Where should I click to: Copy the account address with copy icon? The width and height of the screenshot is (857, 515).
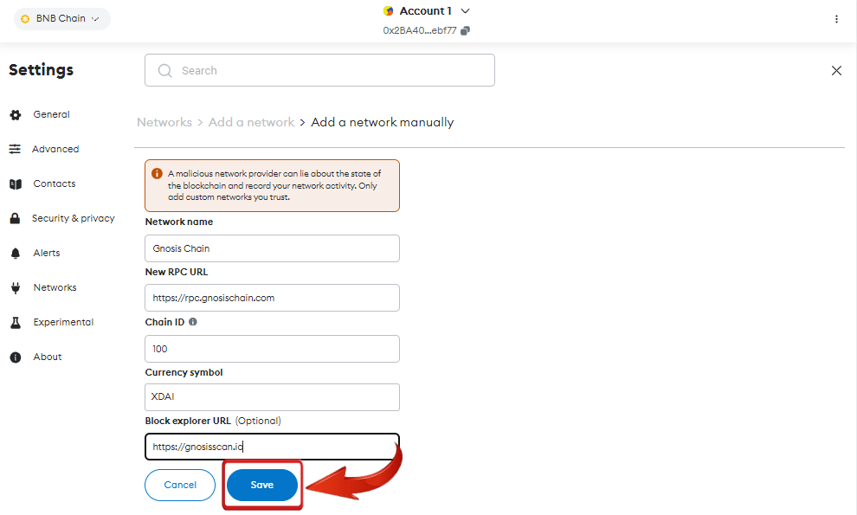pos(465,30)
